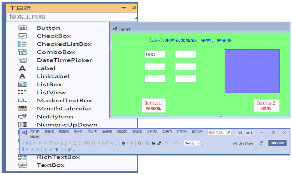Open the 生成(B) menu
The image size is (292, 174).
pos(107,132)
